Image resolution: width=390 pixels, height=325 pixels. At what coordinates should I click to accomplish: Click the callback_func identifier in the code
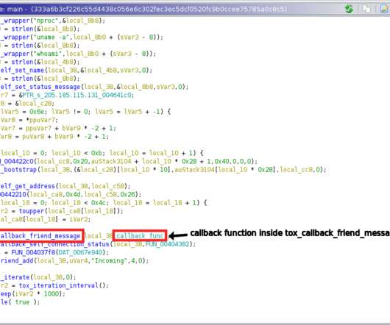click(x=140, y=235)
